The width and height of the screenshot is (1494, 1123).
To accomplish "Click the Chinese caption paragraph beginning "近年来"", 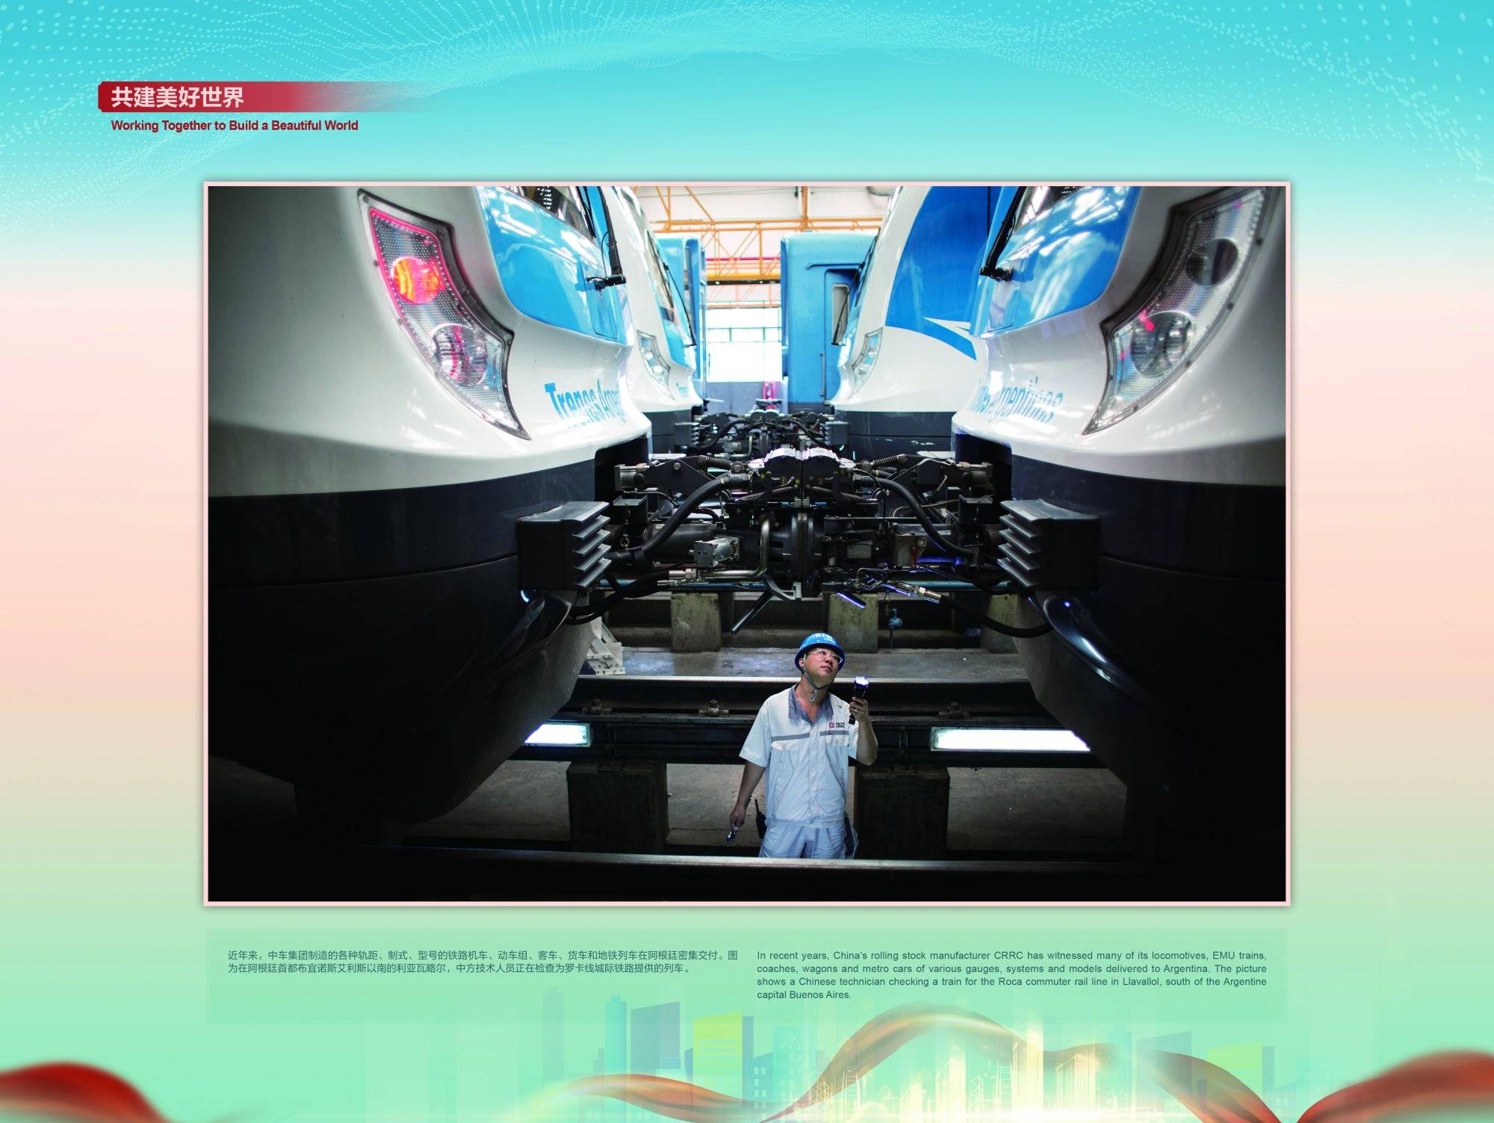I will [x=483, y=962].
